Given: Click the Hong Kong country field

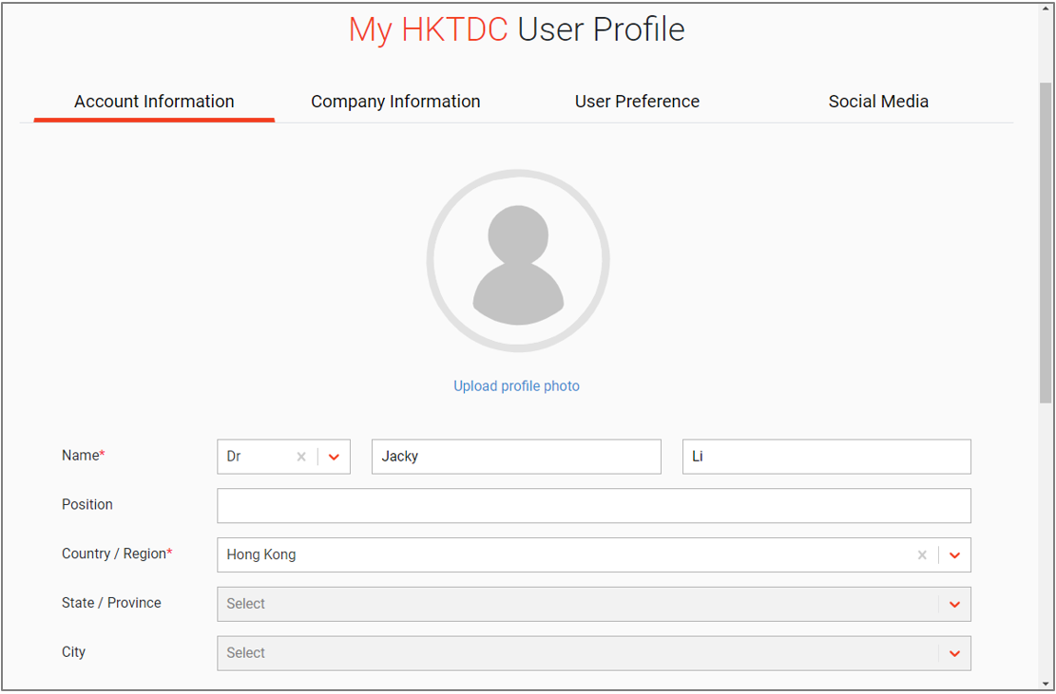Looking at the screenshot, I should 593,554.
